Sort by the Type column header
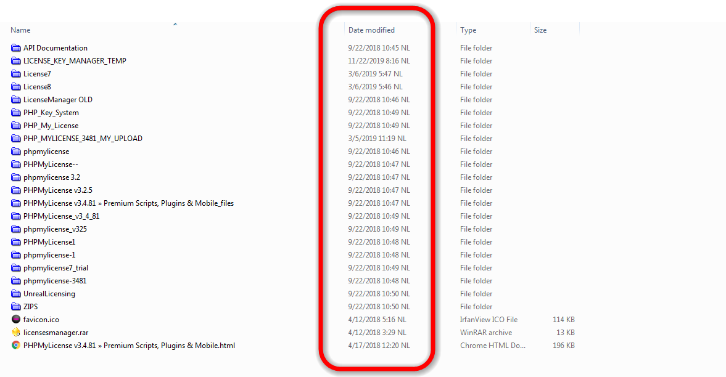 (468, 30)
